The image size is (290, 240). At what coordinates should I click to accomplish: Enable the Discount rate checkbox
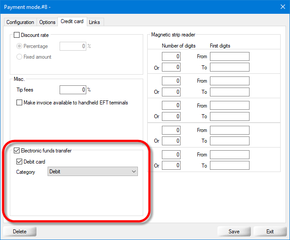(17, 35)
